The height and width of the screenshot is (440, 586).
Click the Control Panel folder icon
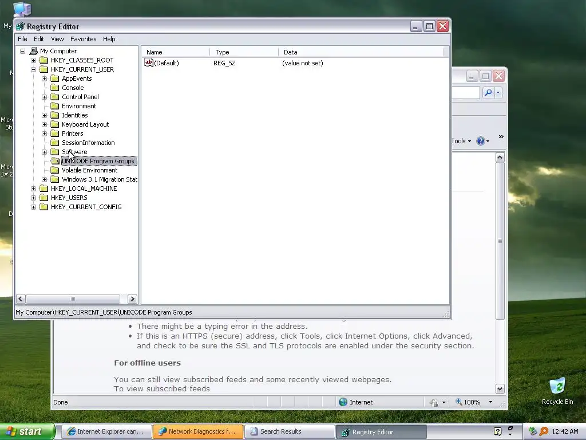coord(55,96)
